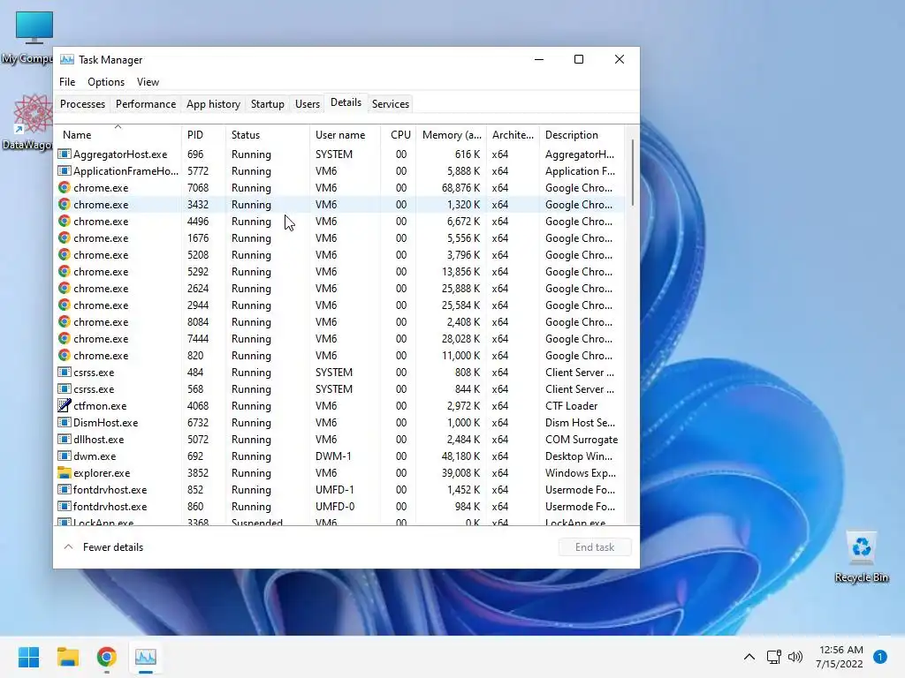Viewport: 905px width, 678px height.
Task: Click Chrome icon for PID 8084 row
Action: 64,321
